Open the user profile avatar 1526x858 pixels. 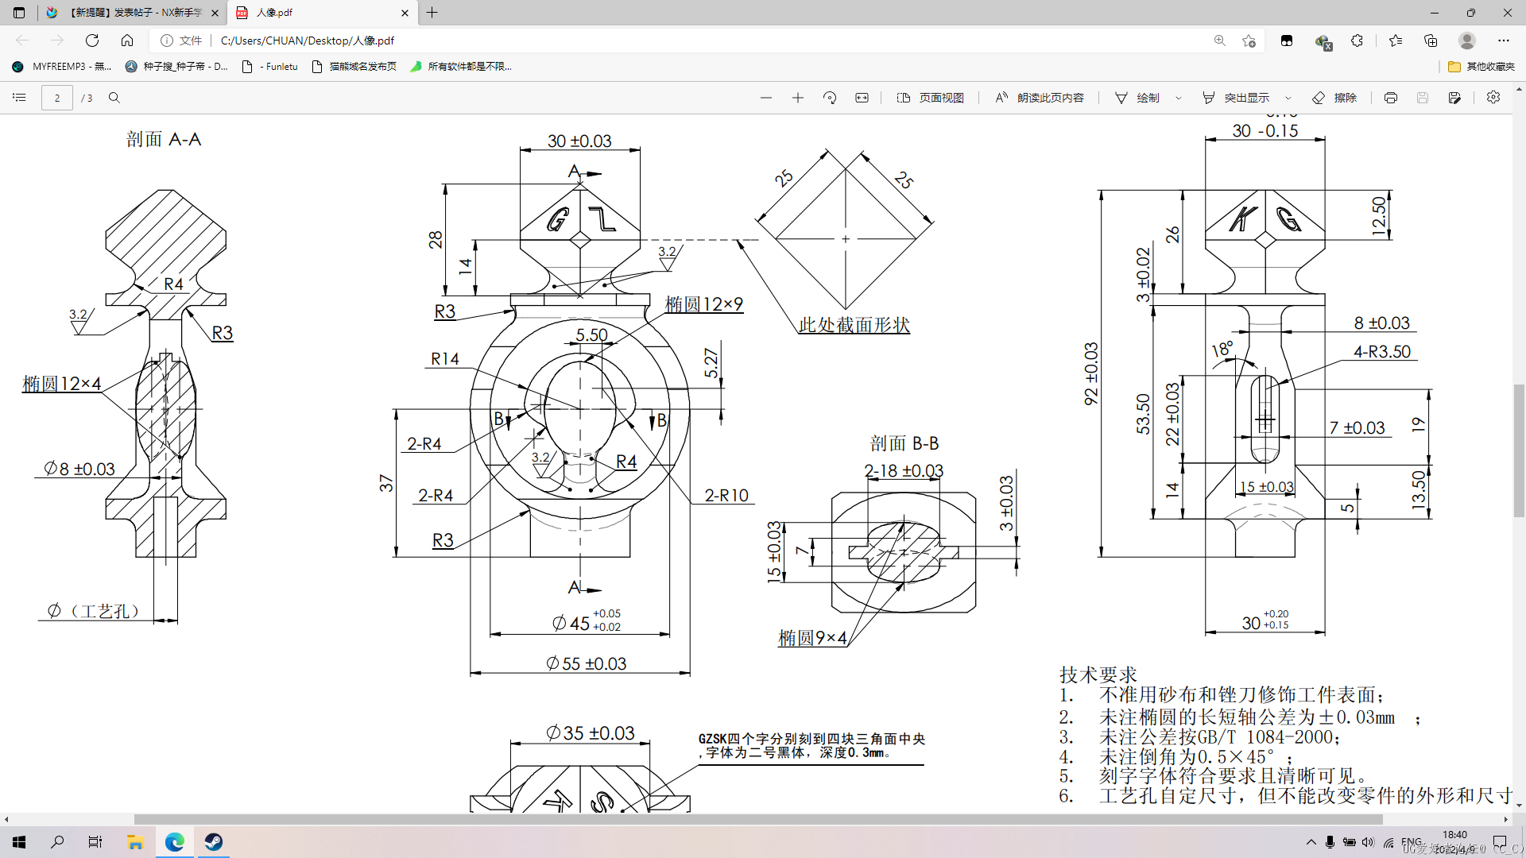tap(1467, 41)
